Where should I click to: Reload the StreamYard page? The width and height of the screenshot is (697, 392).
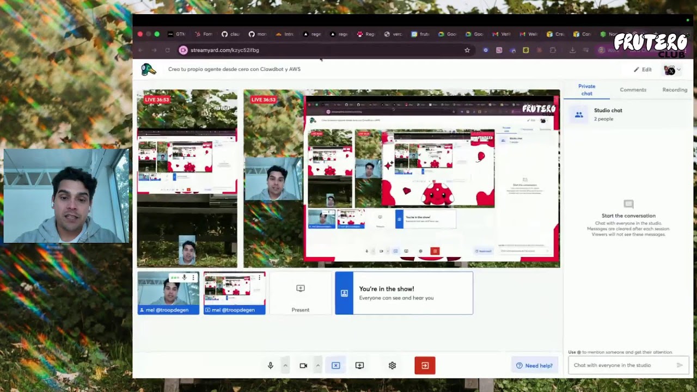[x=167, y=50]
